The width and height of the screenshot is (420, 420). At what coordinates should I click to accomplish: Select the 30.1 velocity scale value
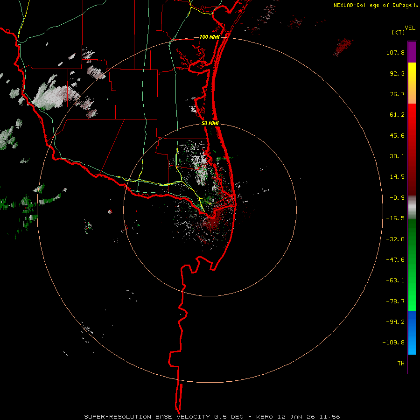tap(397, 156)
